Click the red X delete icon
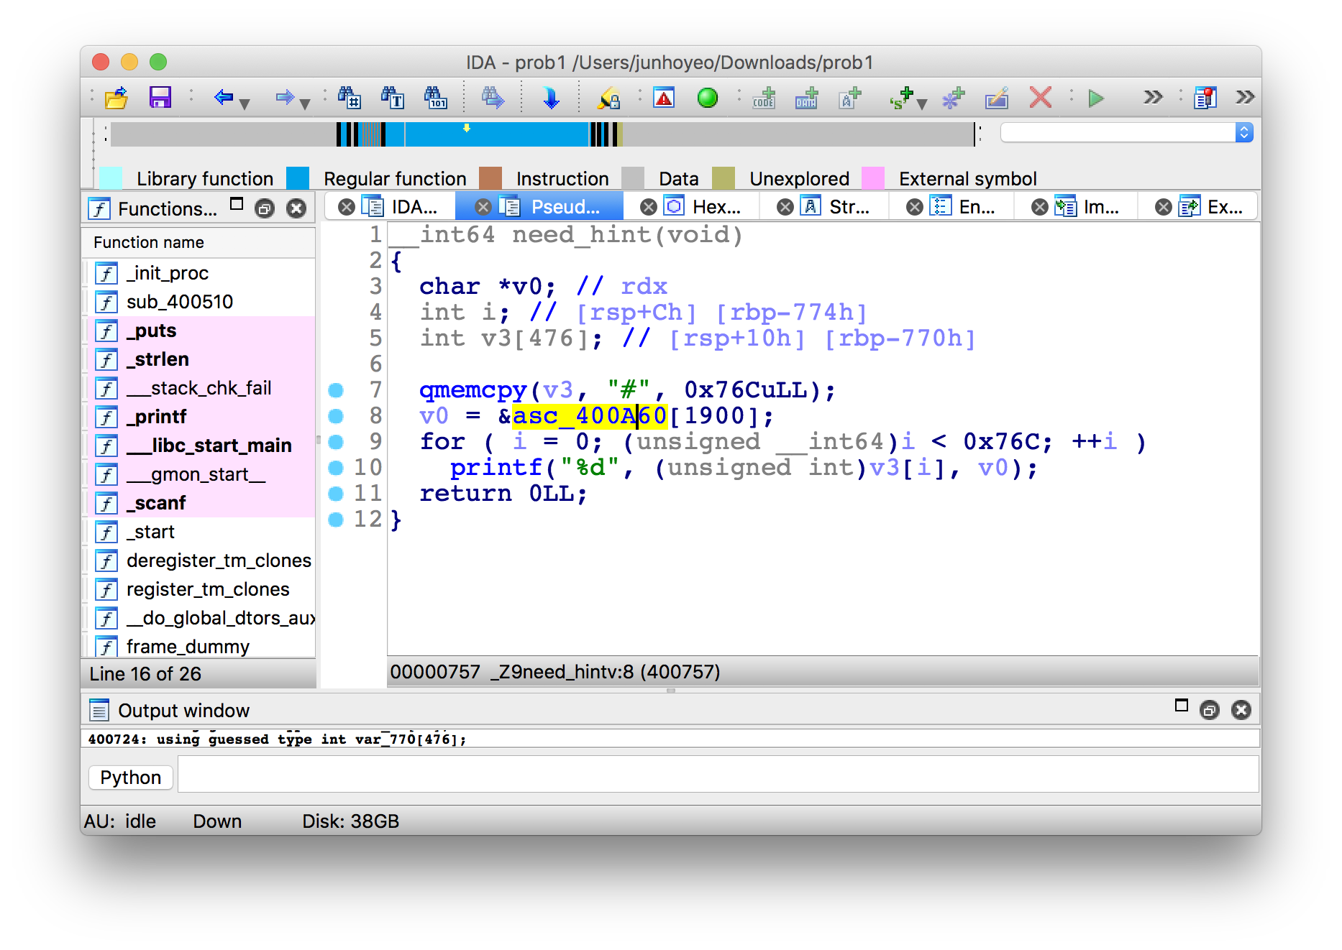The image size is (1342, 950). (1041, 98)
